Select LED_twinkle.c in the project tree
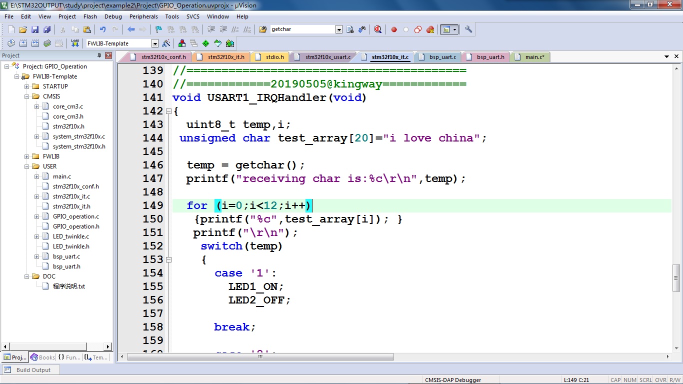The image size is (683, 384). [70, 236]
